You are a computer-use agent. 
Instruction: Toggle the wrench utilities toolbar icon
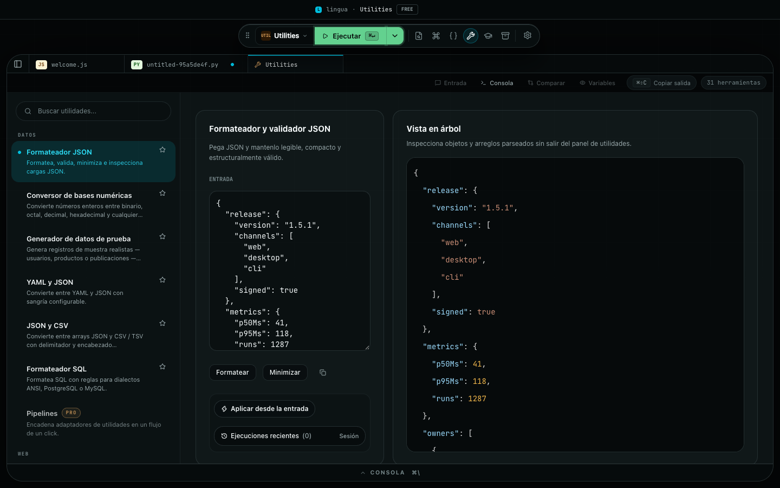tap(471, 36)
